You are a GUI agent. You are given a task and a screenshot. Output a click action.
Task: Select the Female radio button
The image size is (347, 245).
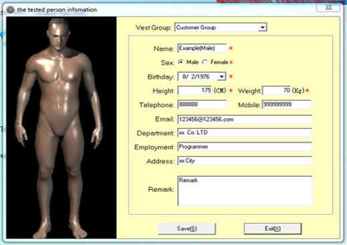click(205, 62)
